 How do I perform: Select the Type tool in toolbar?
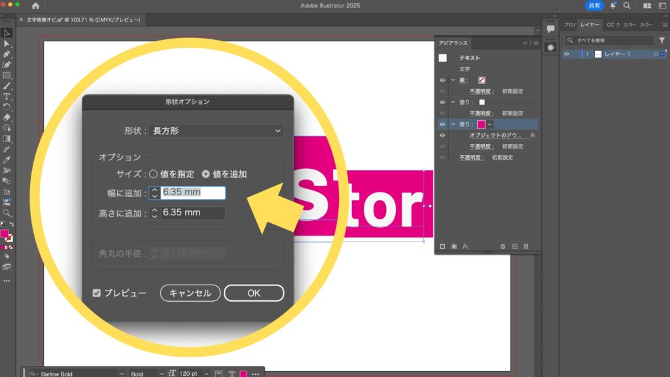(x=7, y=96)
